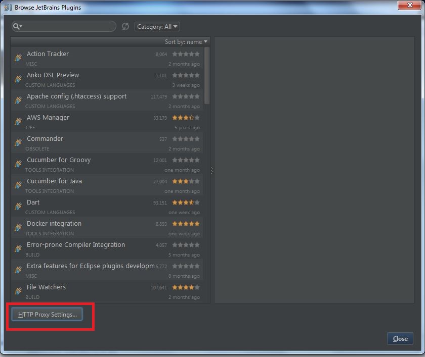
Task: Open search history via magnifier icon
Action: (x=17, y=26)
